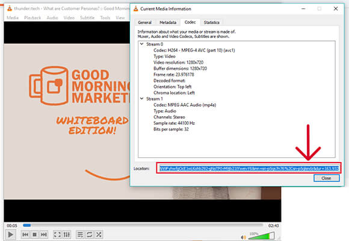Select Channels: Stereo row
Screen dimensions: 349x241
pos(169,117)
